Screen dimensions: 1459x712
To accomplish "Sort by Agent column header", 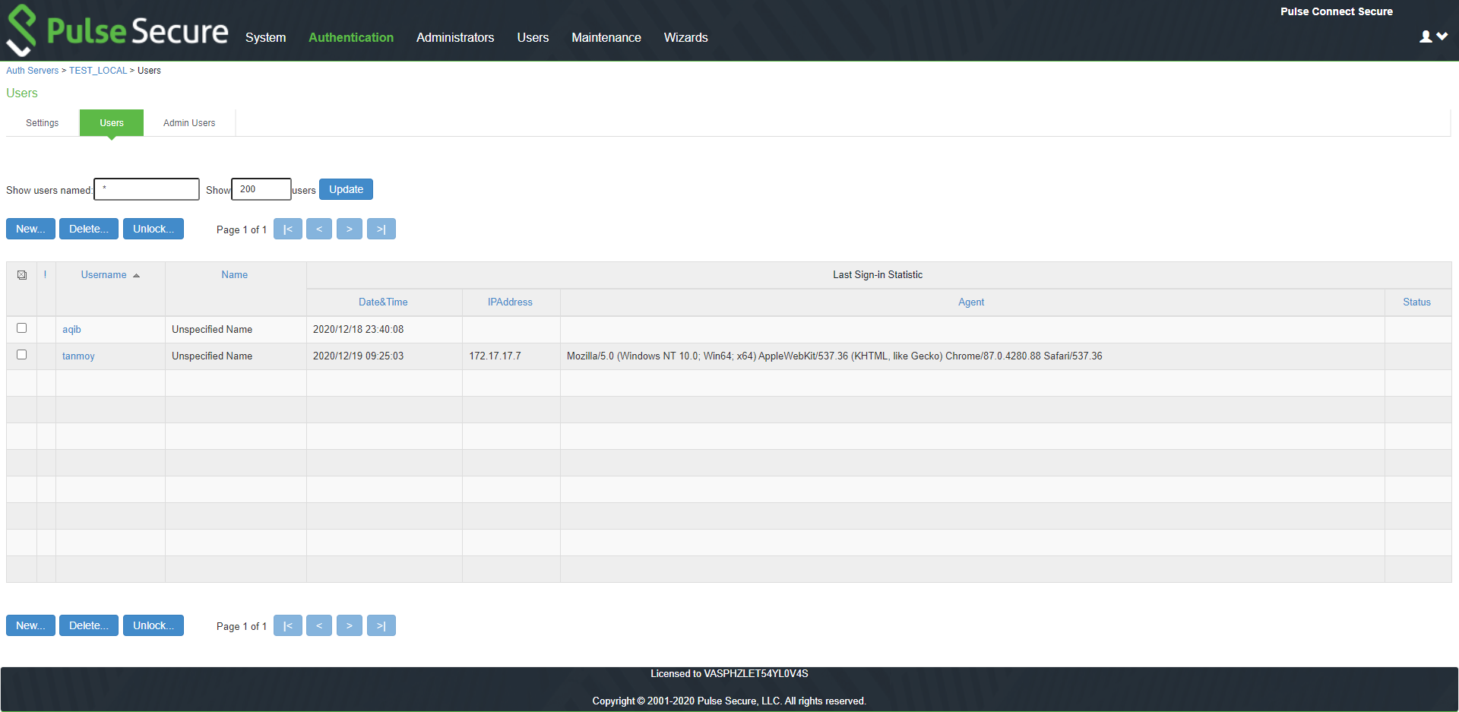I will [971, 302].
